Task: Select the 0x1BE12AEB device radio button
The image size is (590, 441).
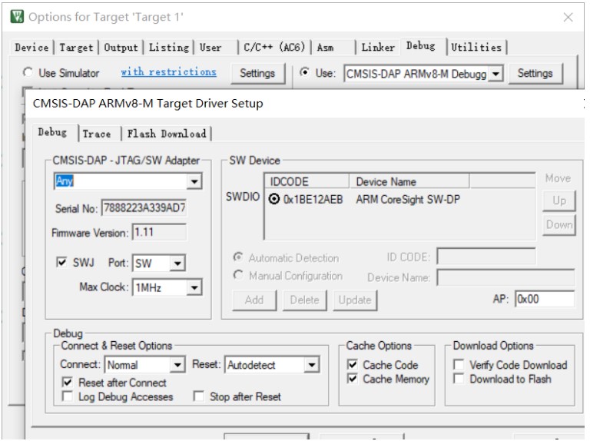Action: click(274, 199)
